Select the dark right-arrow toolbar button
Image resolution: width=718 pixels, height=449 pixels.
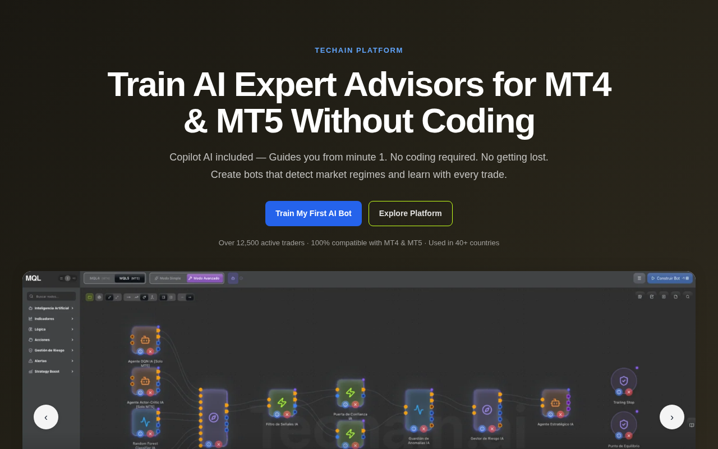pyautogui.click(x=190, y=297)
